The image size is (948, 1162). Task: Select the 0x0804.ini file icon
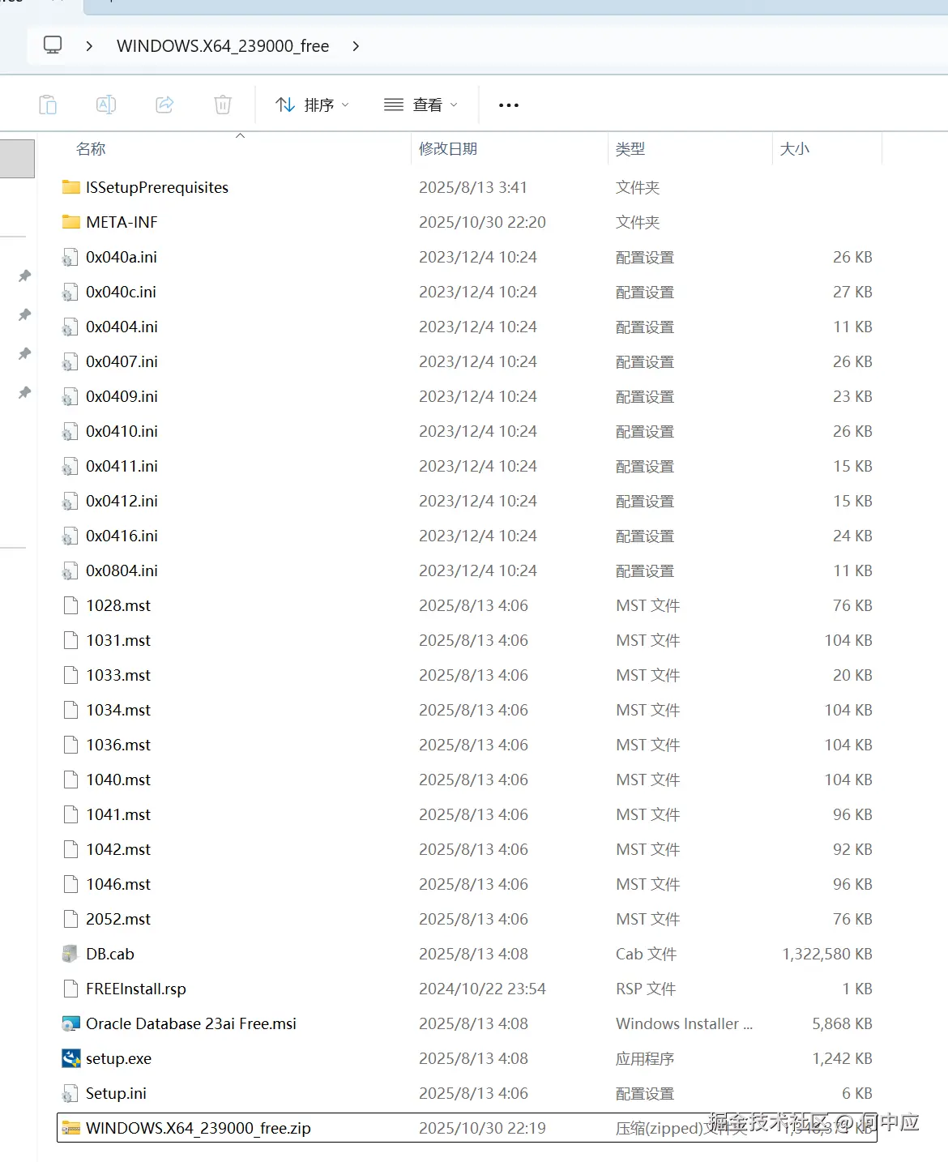(x=71, y=571)
